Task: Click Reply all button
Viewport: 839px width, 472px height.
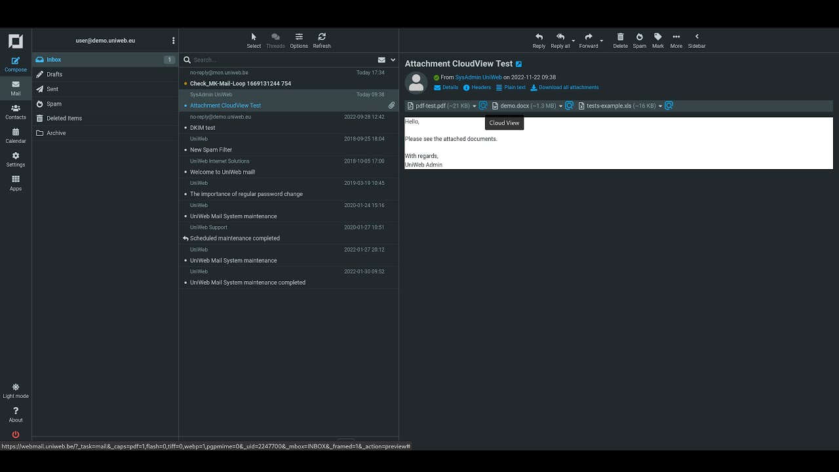Action: [560, 41]
